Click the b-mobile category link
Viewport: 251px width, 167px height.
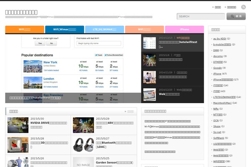[222, 44]
